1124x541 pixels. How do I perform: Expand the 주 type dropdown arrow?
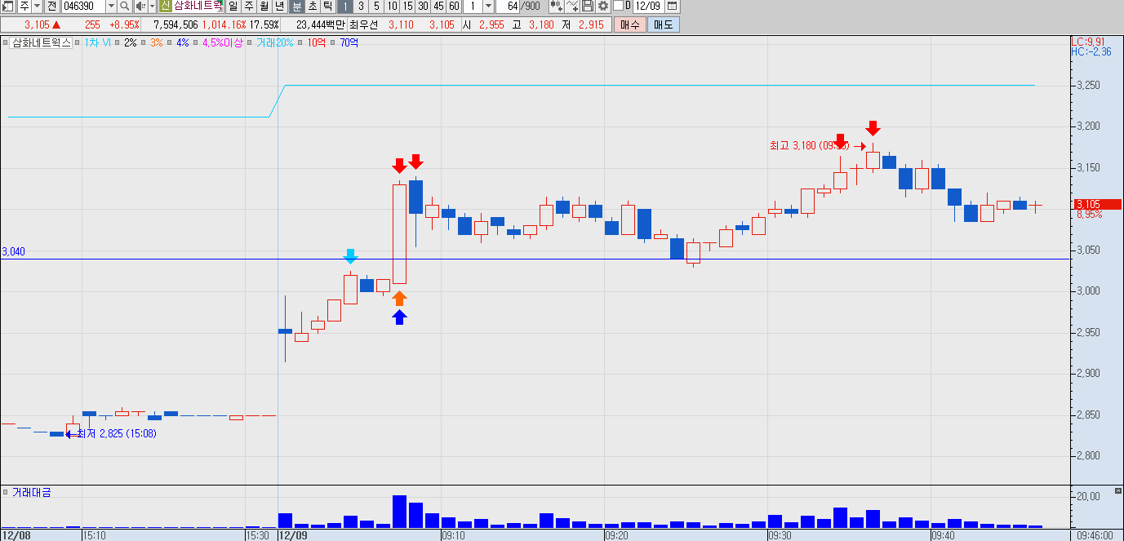pyautogui.click(x=37, y=6)
